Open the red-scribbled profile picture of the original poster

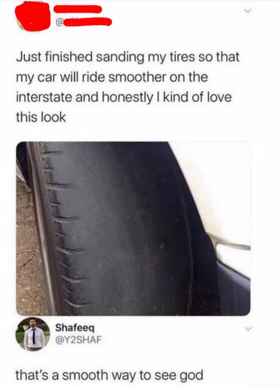tap(32, 16)
